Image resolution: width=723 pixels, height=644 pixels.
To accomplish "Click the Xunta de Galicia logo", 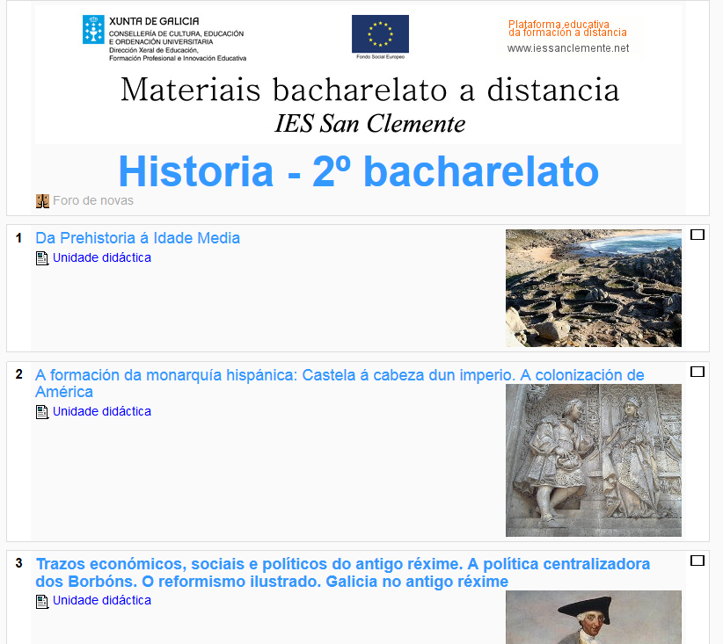I will pyautogui.click(x=164, y=39).
